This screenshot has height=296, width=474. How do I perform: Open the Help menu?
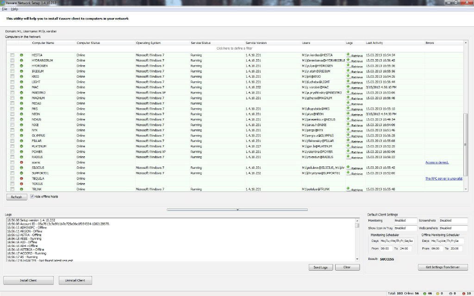[14, 9]
